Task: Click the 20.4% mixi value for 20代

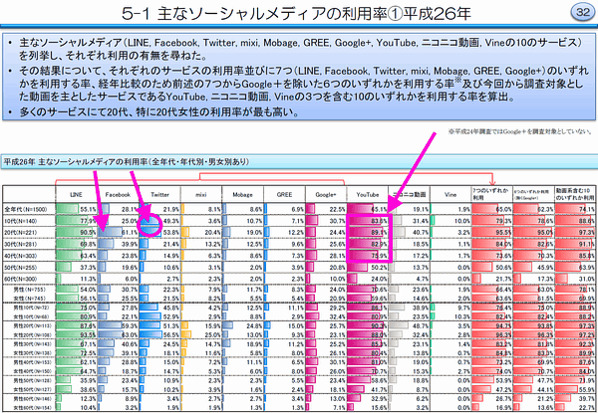Action: click(x=212, y=232)
